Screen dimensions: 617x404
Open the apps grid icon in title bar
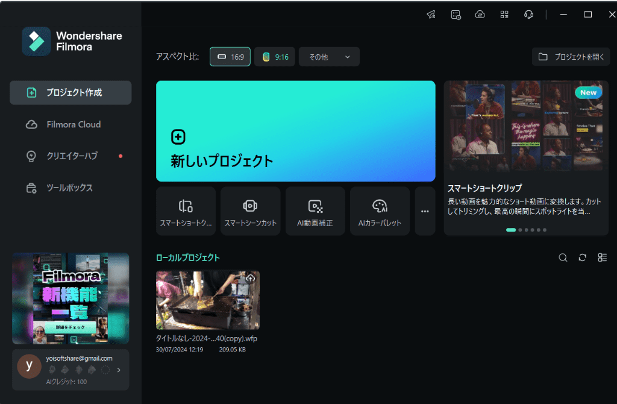point(504,14)
